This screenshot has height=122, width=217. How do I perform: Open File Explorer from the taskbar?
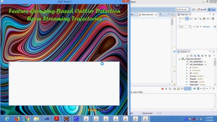(37, 119)
